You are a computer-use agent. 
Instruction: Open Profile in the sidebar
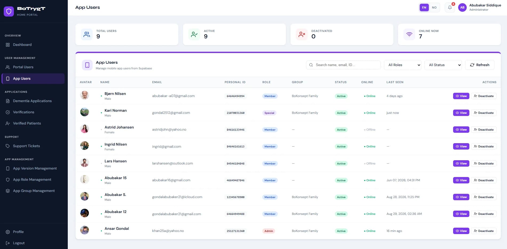(33, 232)
